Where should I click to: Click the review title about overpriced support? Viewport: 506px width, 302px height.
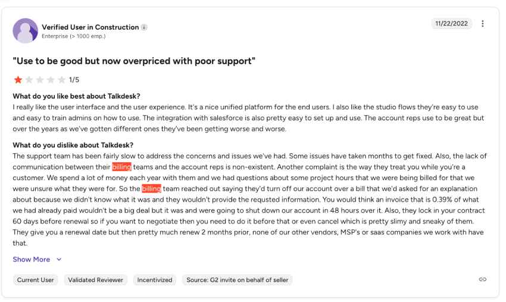coord(134,61)
